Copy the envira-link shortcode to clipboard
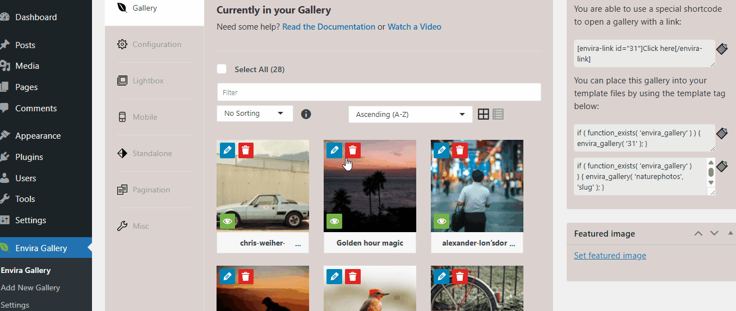The width and height of the screenshot is (736, 311). tap(722, 49)
